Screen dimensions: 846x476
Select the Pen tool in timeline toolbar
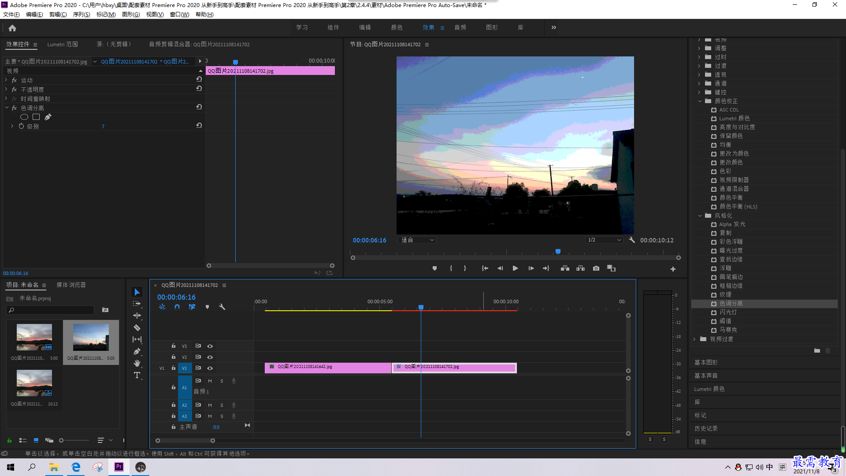(137, 351)
